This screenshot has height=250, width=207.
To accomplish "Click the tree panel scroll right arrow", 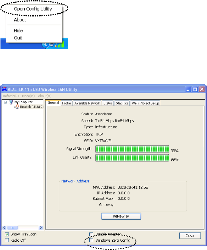I will tap(41, 228).
